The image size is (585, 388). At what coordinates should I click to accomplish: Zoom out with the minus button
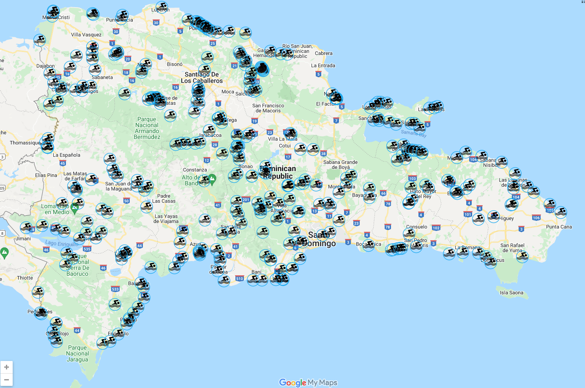(x=6, y=380)
